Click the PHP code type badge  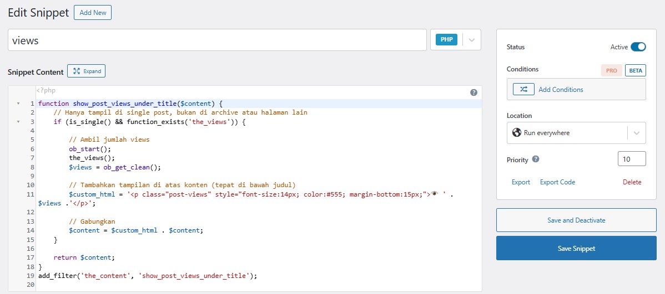coord(446,40)
